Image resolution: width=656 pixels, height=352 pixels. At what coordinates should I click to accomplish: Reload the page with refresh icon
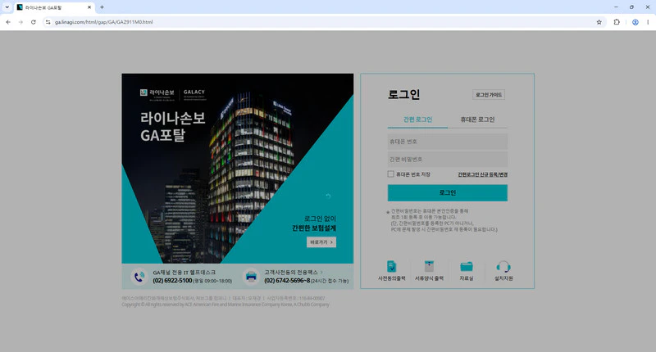click(x=34, y=22)
